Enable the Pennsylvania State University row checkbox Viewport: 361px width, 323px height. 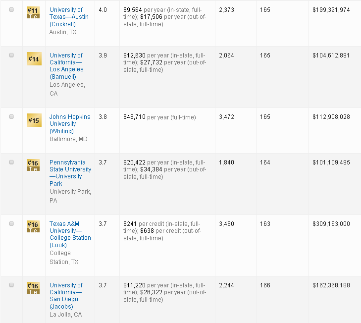(x=11, y=162)
